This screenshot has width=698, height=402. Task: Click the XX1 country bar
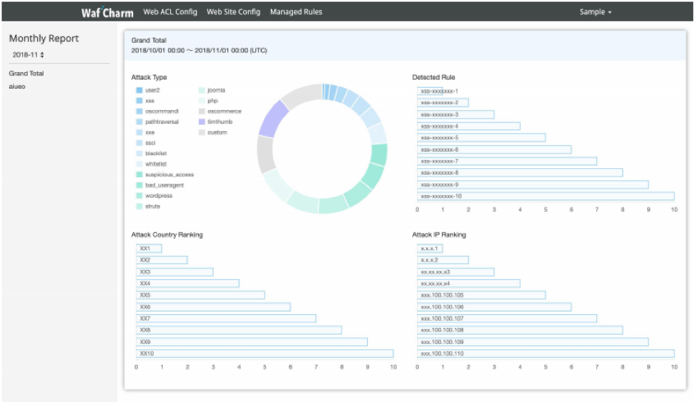(x=149, y=249)
